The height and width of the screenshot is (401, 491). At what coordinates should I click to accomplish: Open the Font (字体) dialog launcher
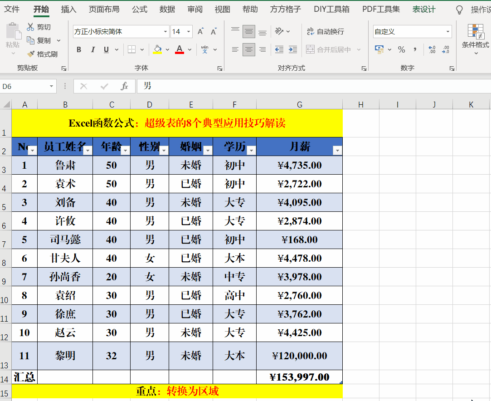[220, 68]
